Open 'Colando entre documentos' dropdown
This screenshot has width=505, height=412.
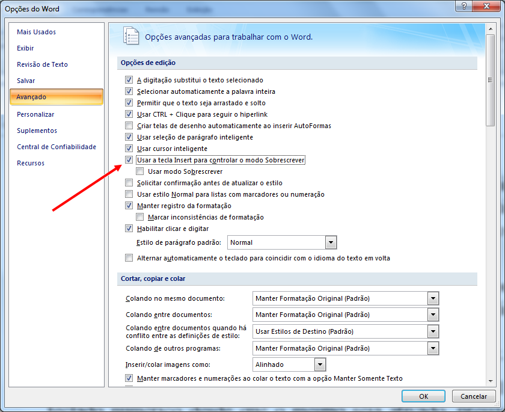(433, 315)
